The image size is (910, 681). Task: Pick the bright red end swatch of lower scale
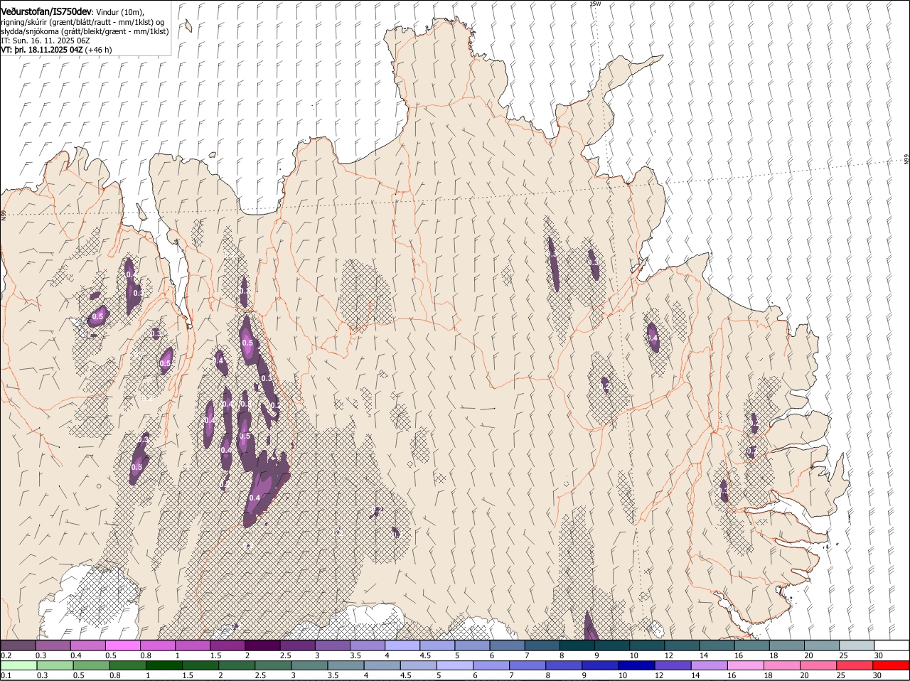(x=892, y=665)
